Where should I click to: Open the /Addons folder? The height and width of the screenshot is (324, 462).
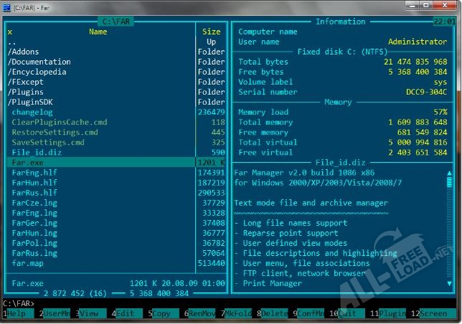click(24, 52)
